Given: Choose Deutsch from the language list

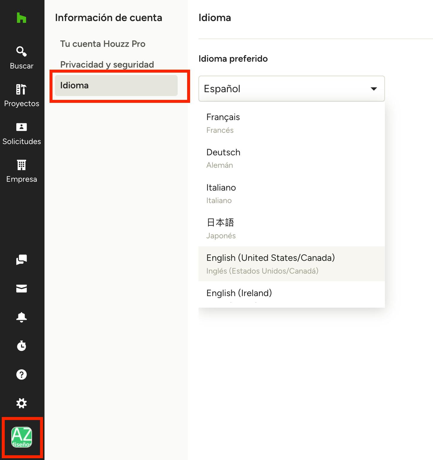Looking at the screenshot, I should pos(292,158).
